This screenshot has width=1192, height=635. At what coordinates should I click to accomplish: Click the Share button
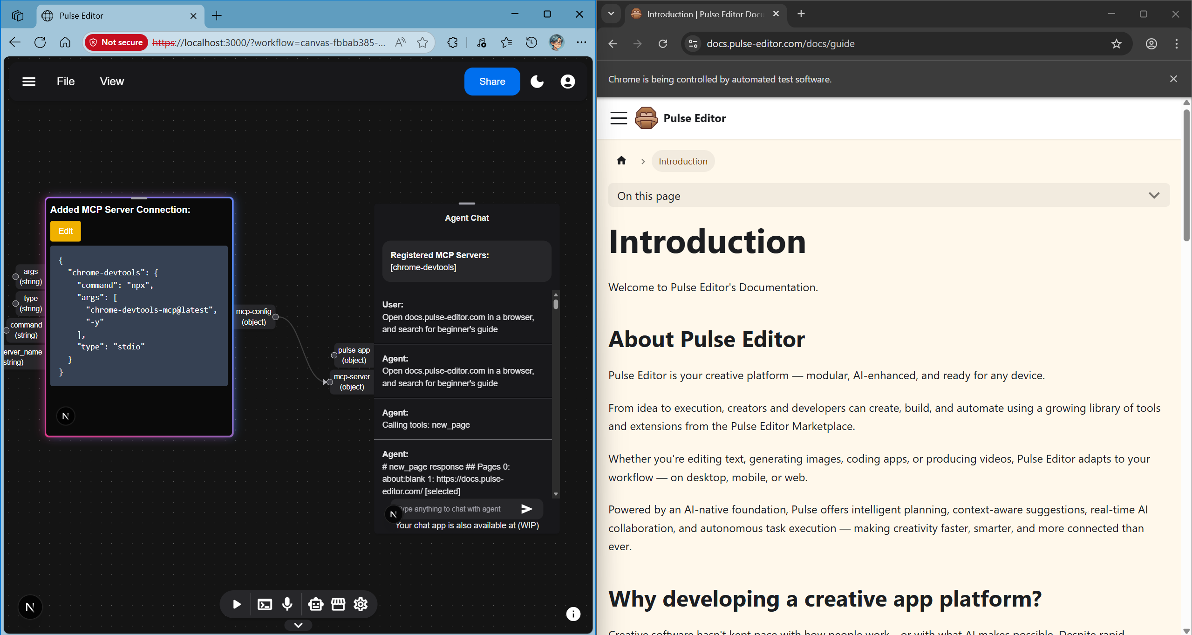491,81
